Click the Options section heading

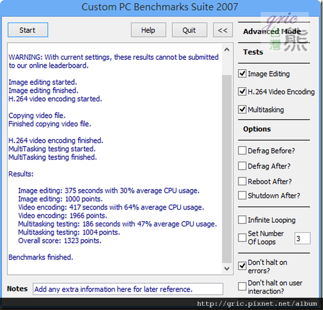pyautogui.click(x=257, y=129)
